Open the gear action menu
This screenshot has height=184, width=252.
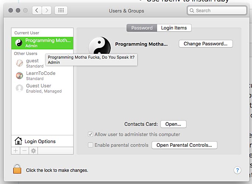33,150
